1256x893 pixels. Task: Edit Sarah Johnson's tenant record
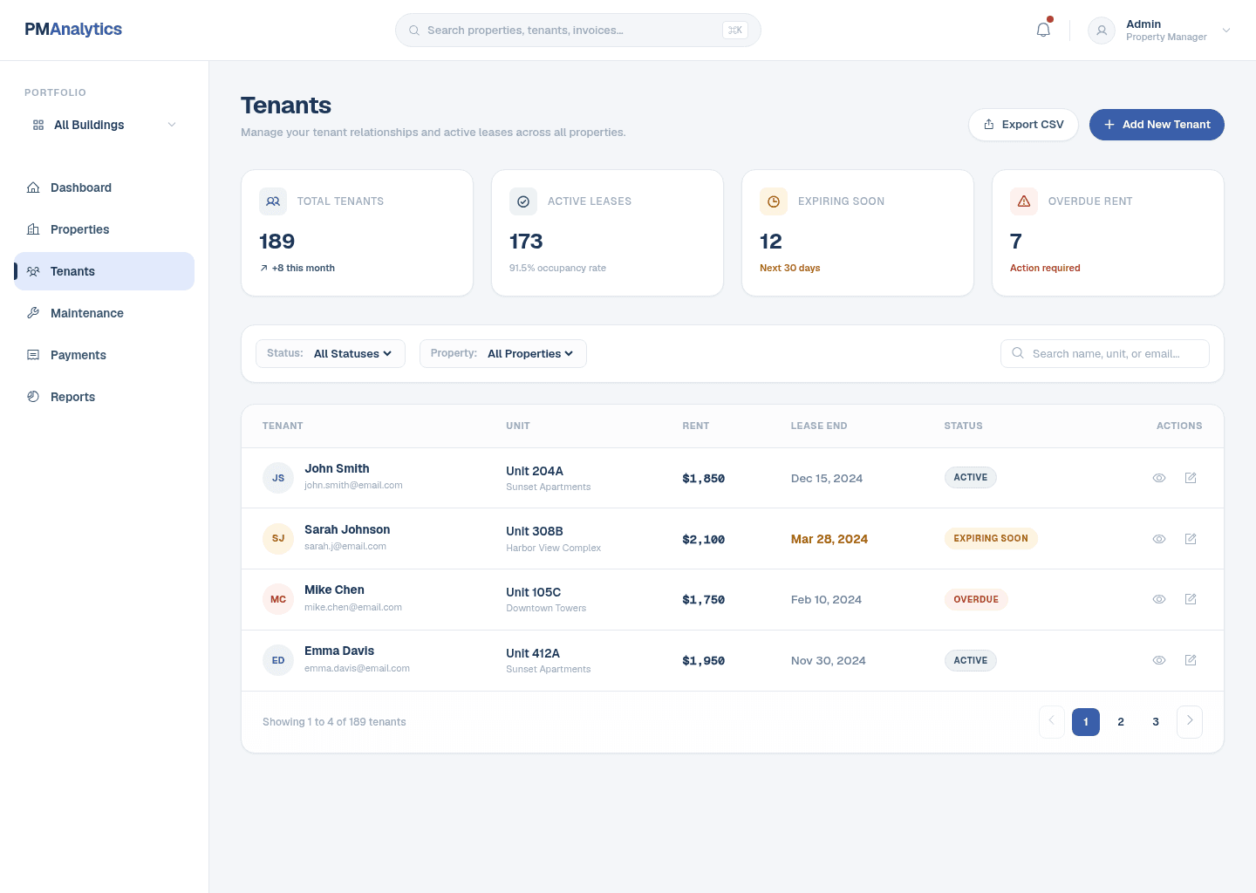(1191, 539)
